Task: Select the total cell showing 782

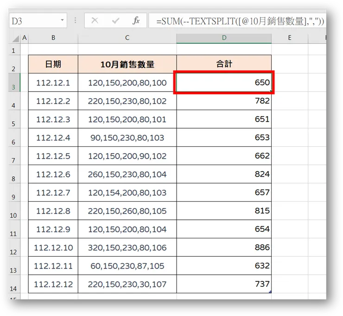Action: point(224,101)
